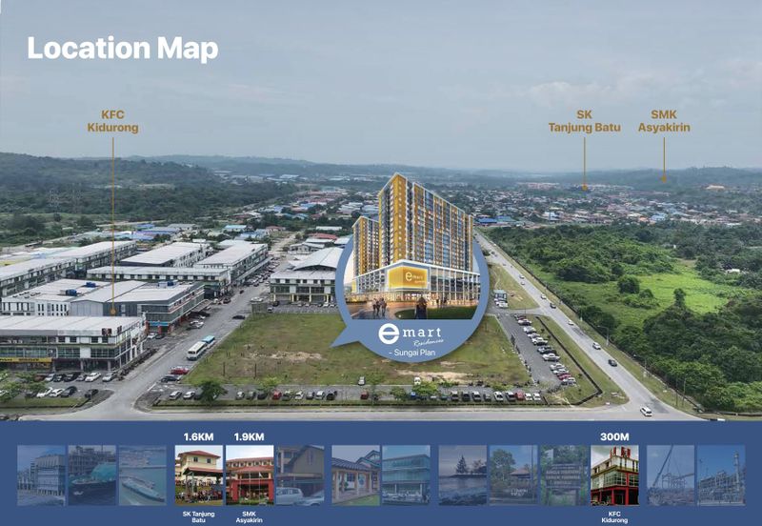Click the KFC Kidurong map label

point(112,120)
